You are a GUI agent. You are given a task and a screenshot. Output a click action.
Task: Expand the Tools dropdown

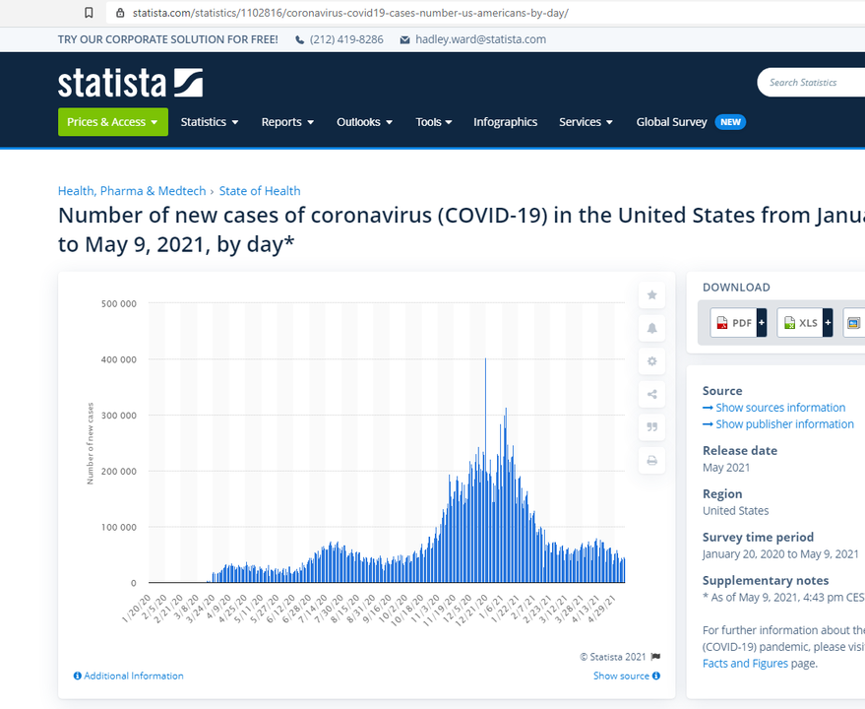pos(433,122)
